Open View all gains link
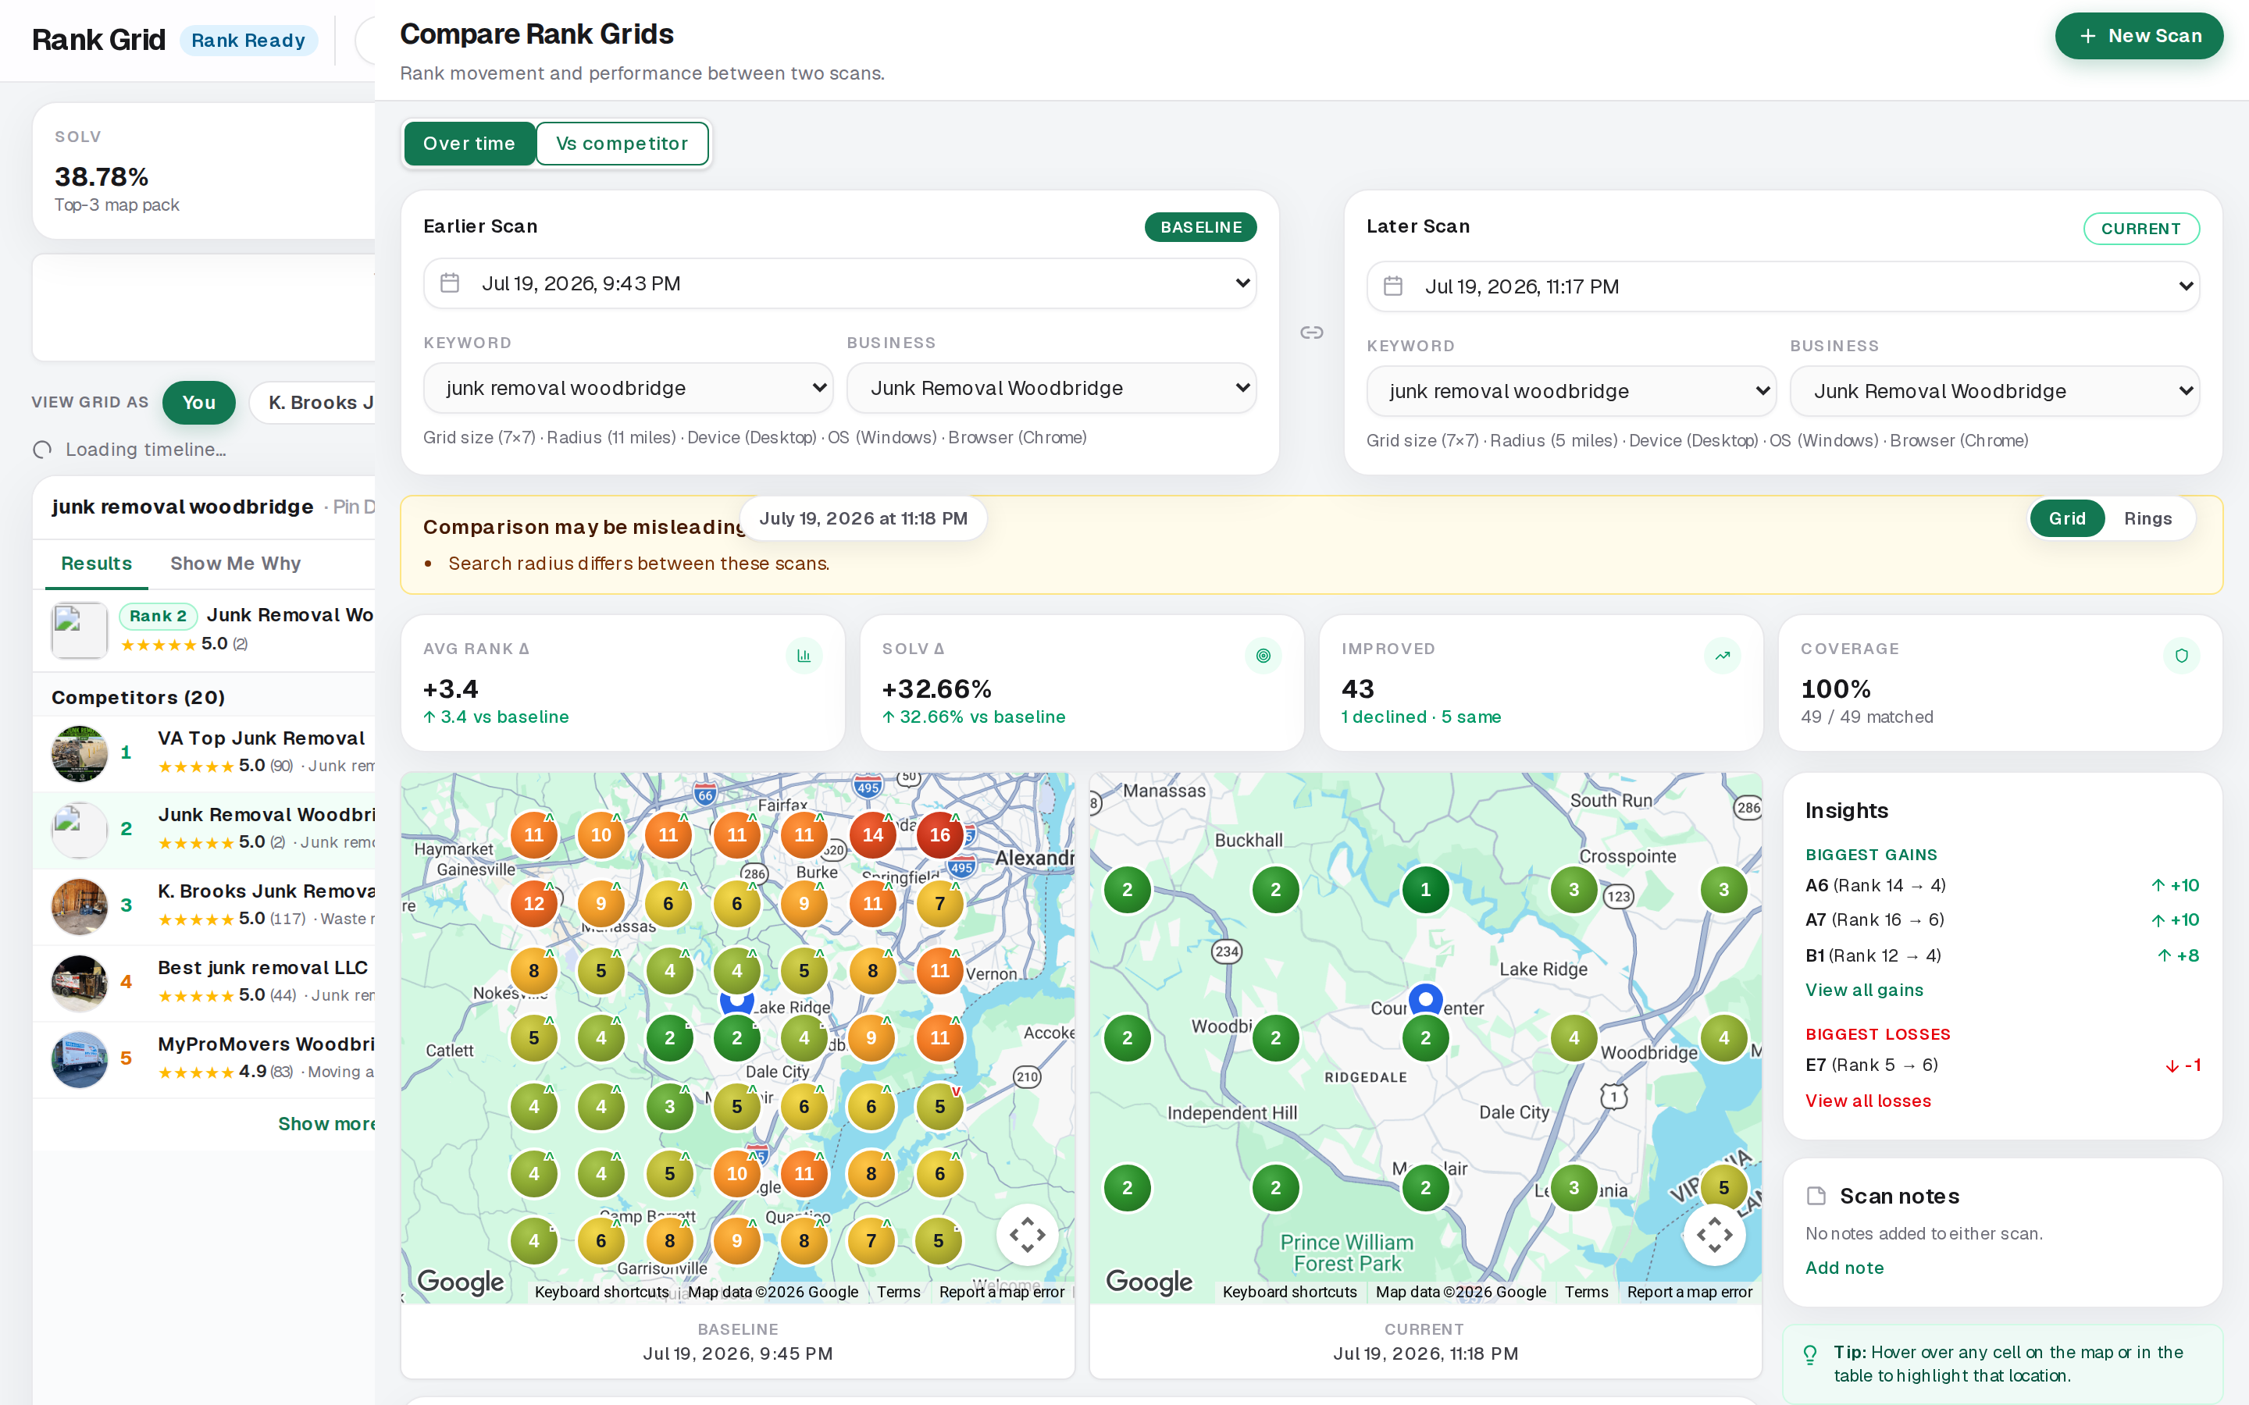Image resolution: width=2249 pixels, height=1405 pixels. pyautogui.click(x=1863, y=990)
